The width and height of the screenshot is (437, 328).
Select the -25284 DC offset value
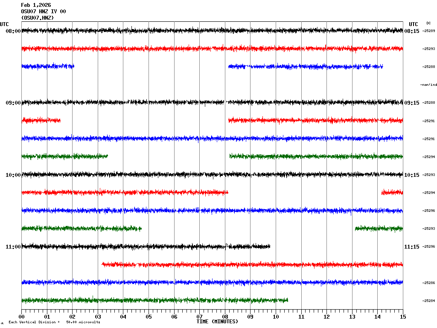(428, 301)
